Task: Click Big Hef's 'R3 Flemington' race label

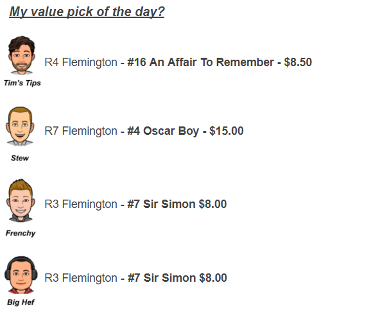Action: pos(81,278)
